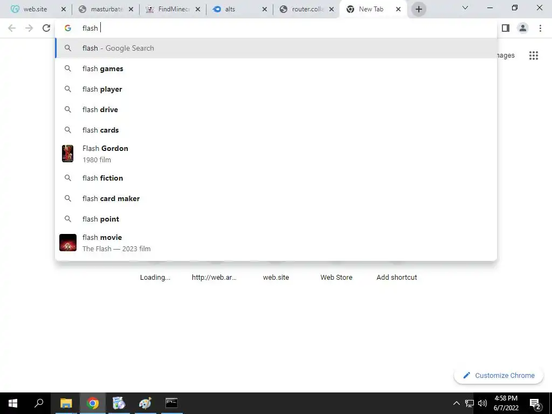Choose the 'flash player' suggestion

tap(276, 89)
